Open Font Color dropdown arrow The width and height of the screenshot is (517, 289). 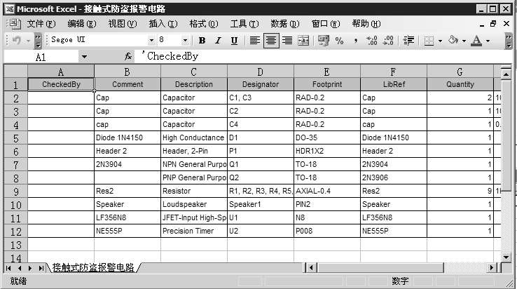click(x=488, y=41)
